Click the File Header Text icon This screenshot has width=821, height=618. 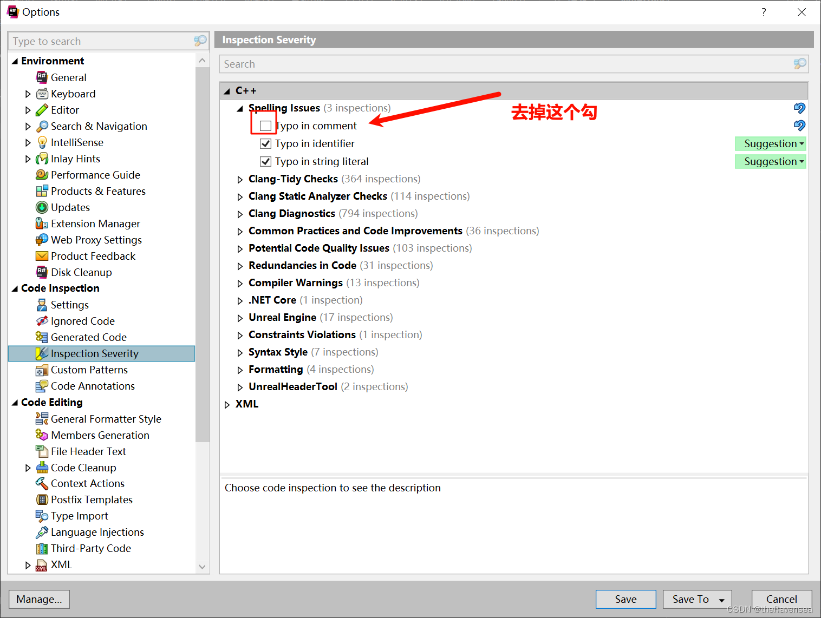point(42,451)
